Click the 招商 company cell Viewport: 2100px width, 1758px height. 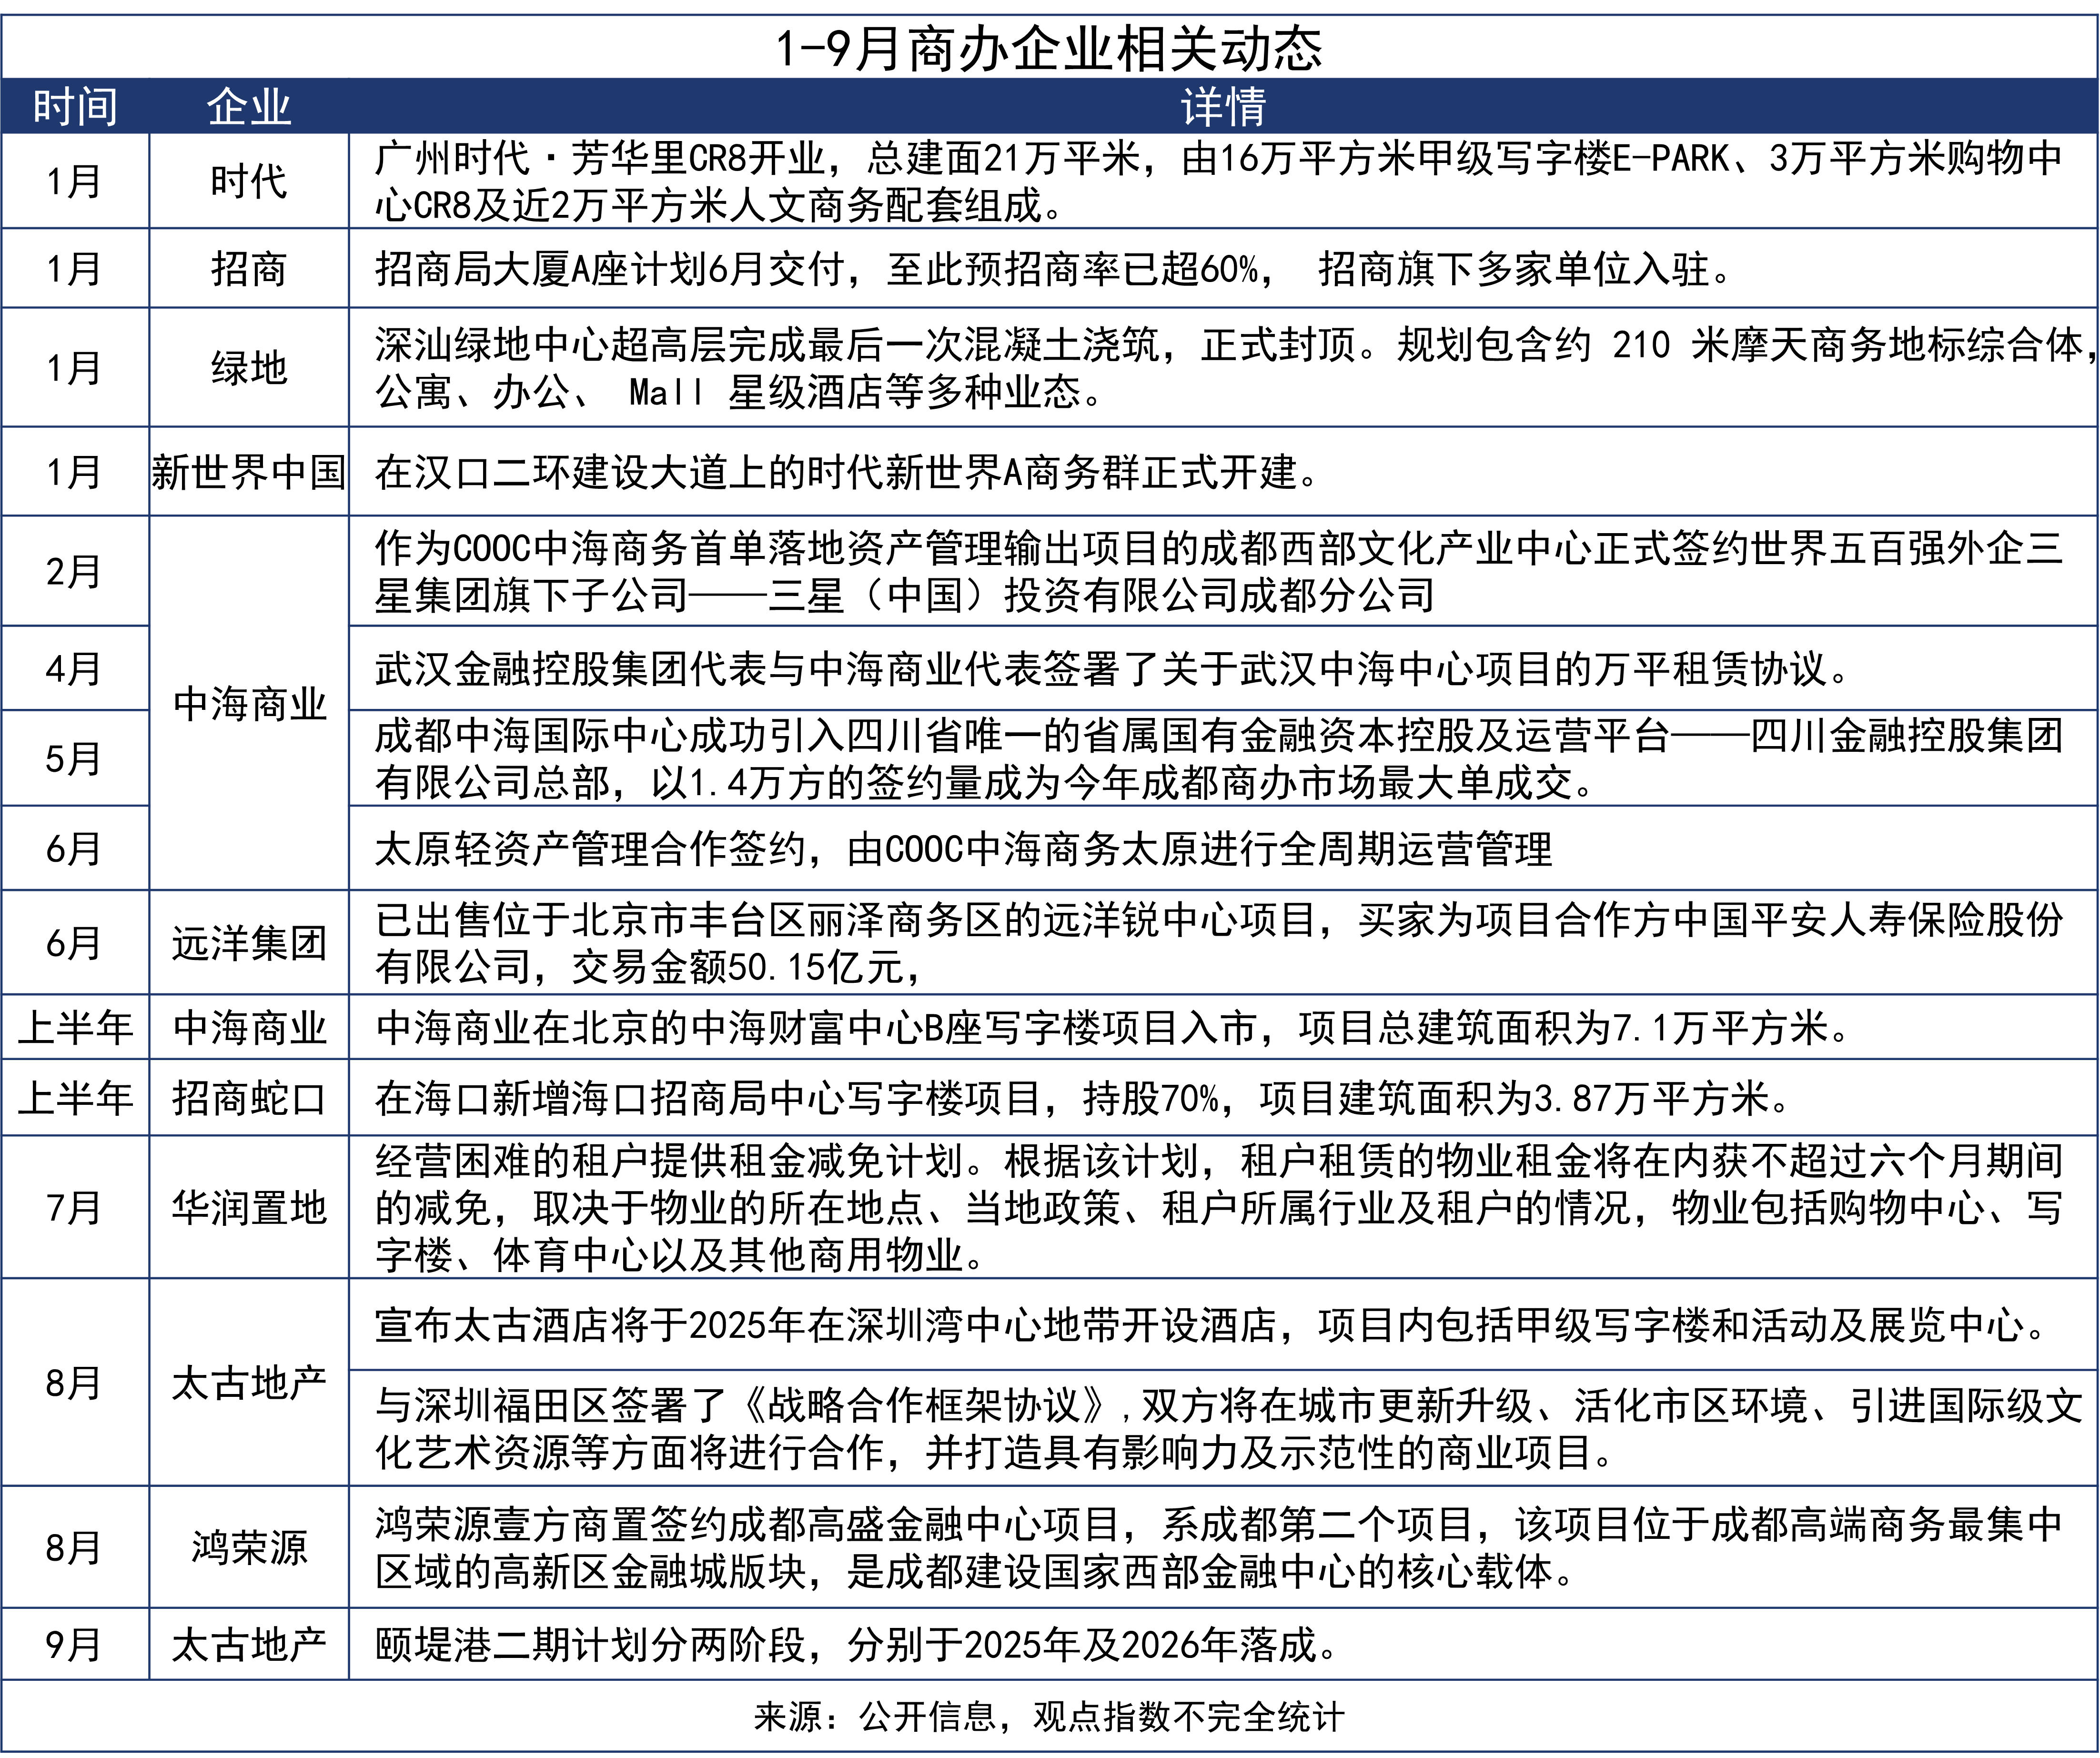(x=249, y=268)
